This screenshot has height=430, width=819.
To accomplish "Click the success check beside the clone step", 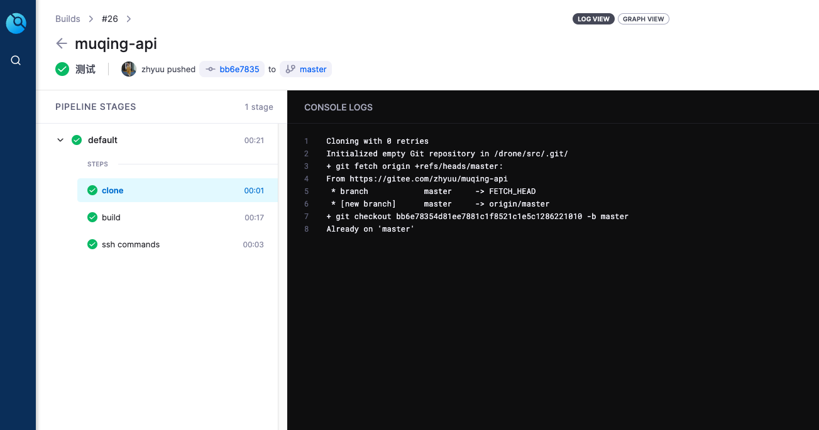I will coord(92,190).
